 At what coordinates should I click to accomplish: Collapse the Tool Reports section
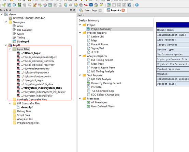point(80,75)
